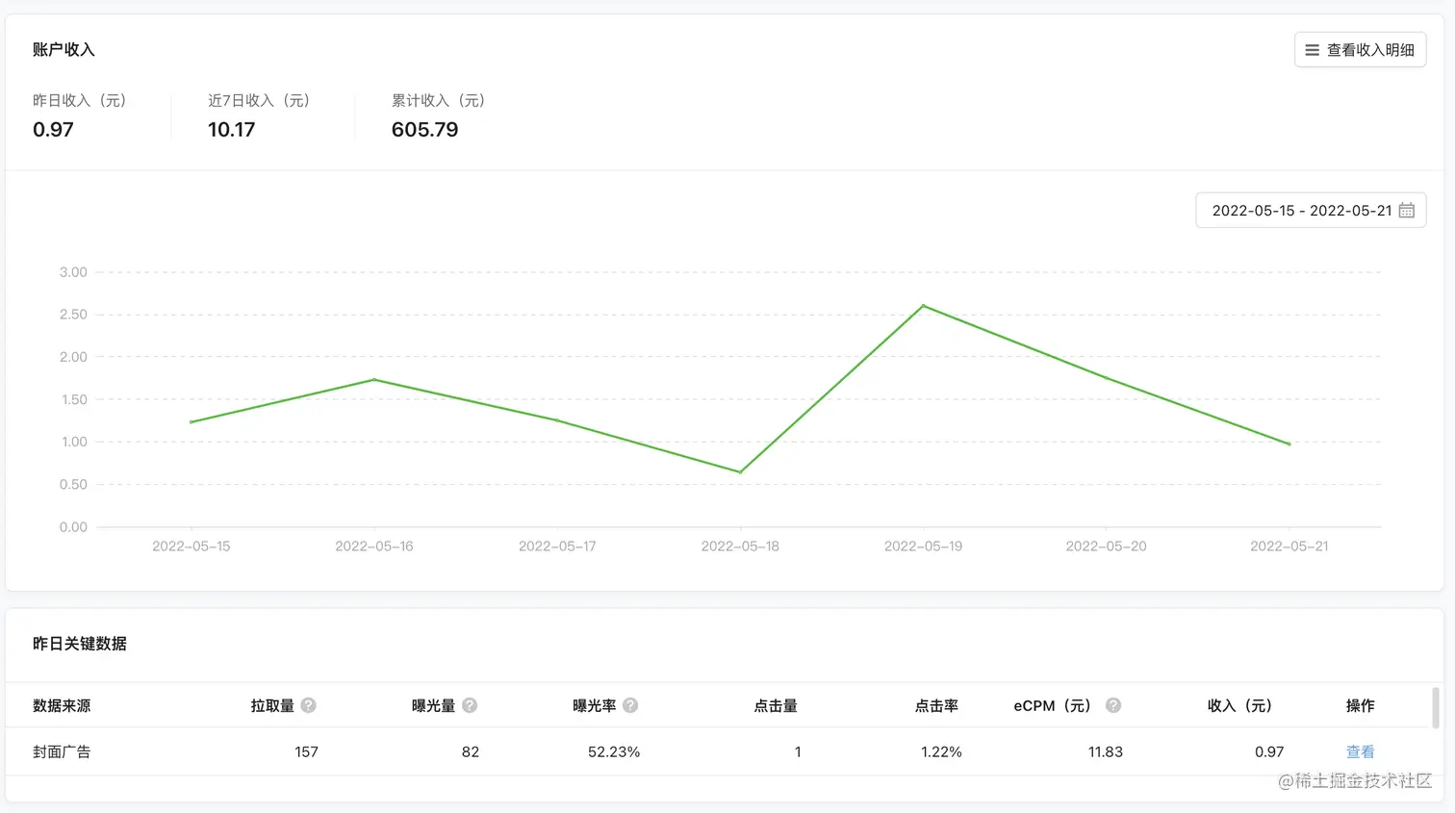Click help icon next to eCPM（元）
The height and width of the screenshot is (813, 1455).
(x=1113, y=705)
